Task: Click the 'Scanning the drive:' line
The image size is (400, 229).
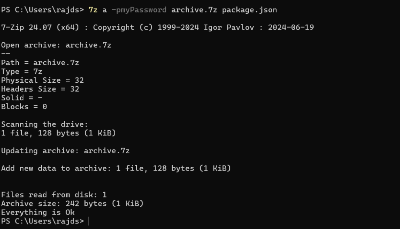Action: tap(45, 124)
